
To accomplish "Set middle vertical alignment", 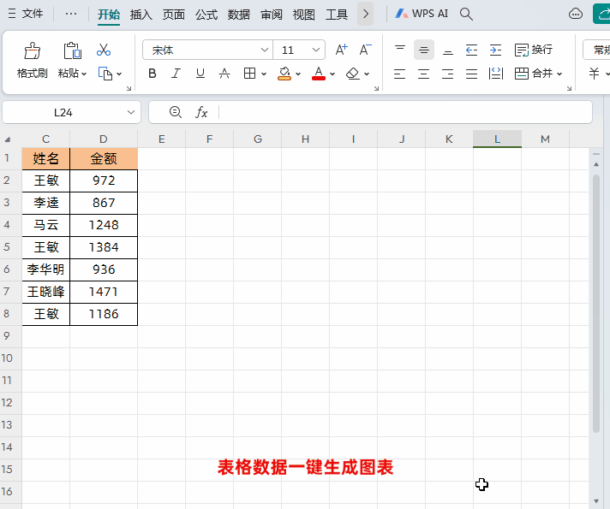I will point(424,50).
